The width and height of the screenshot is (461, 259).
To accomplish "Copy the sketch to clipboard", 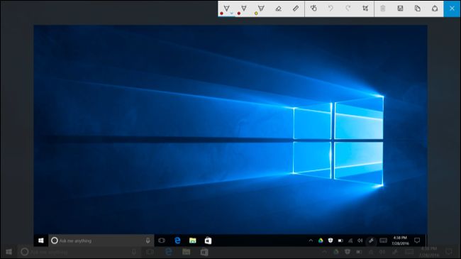I will click(x=418, y=9).
